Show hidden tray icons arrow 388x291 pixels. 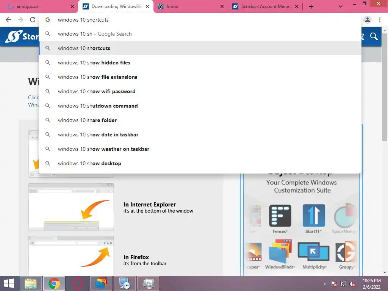325,284
